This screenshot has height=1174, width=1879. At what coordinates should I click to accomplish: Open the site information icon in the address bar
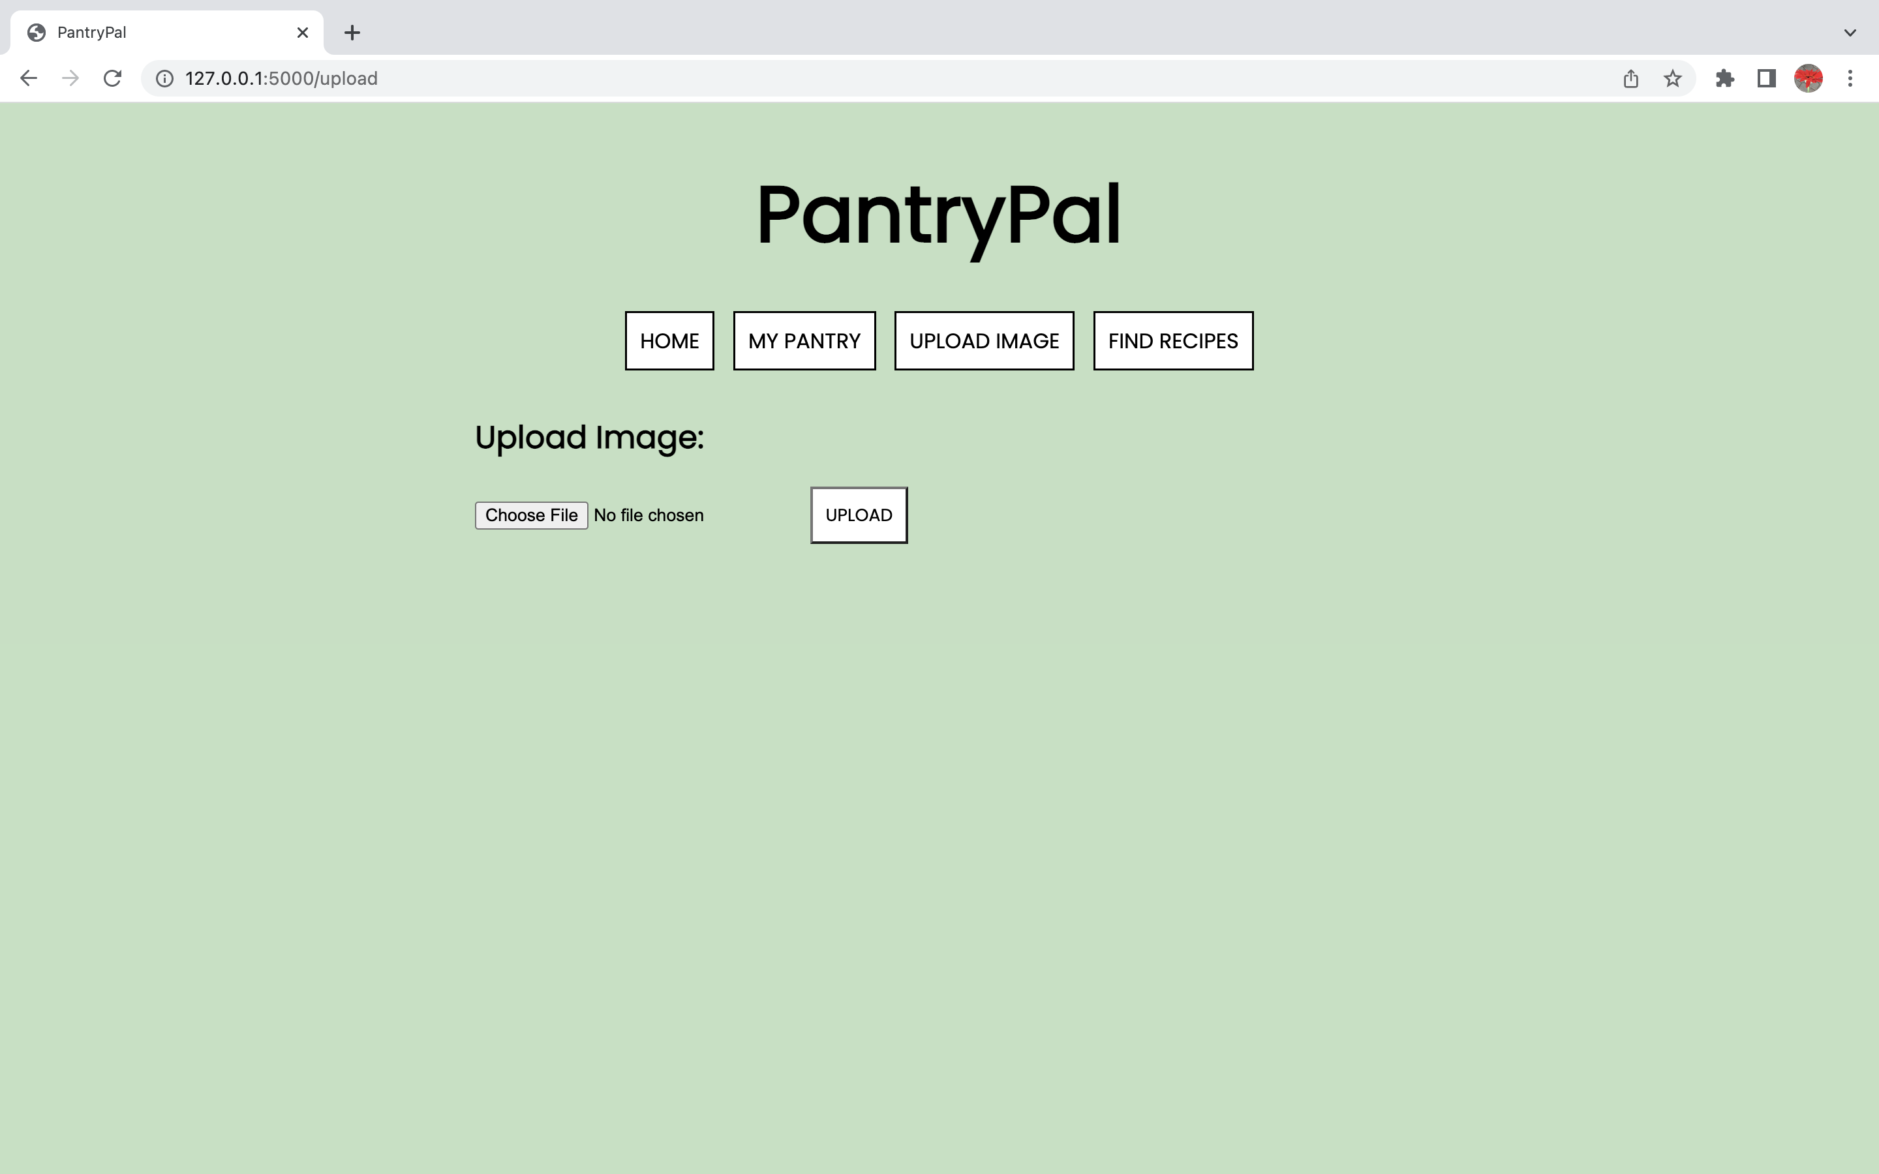pyautogui.click(x=164, y=78)
